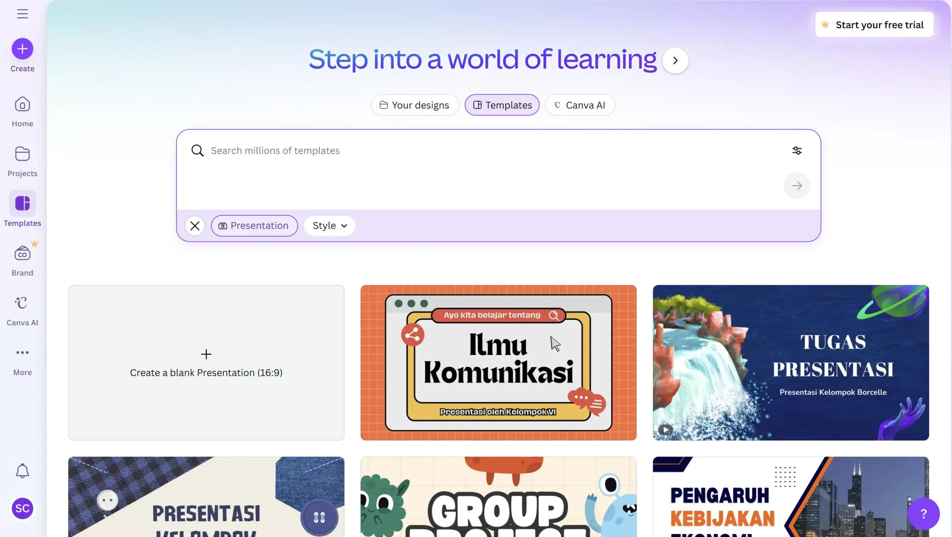
Task: Open the hamburger menu icon
Action: coord(22,14)
